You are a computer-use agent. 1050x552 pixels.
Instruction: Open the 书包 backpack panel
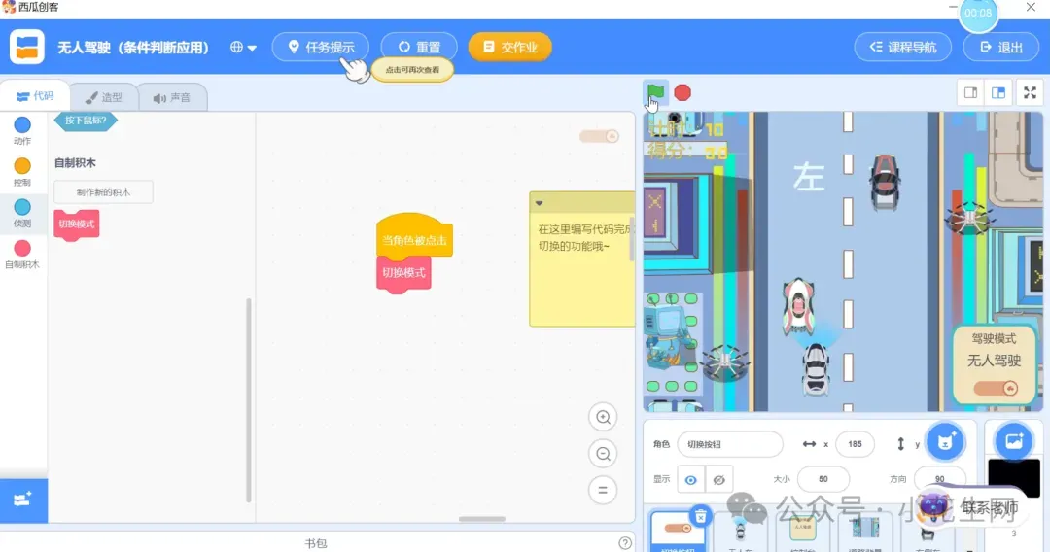[x=316, y=543]
